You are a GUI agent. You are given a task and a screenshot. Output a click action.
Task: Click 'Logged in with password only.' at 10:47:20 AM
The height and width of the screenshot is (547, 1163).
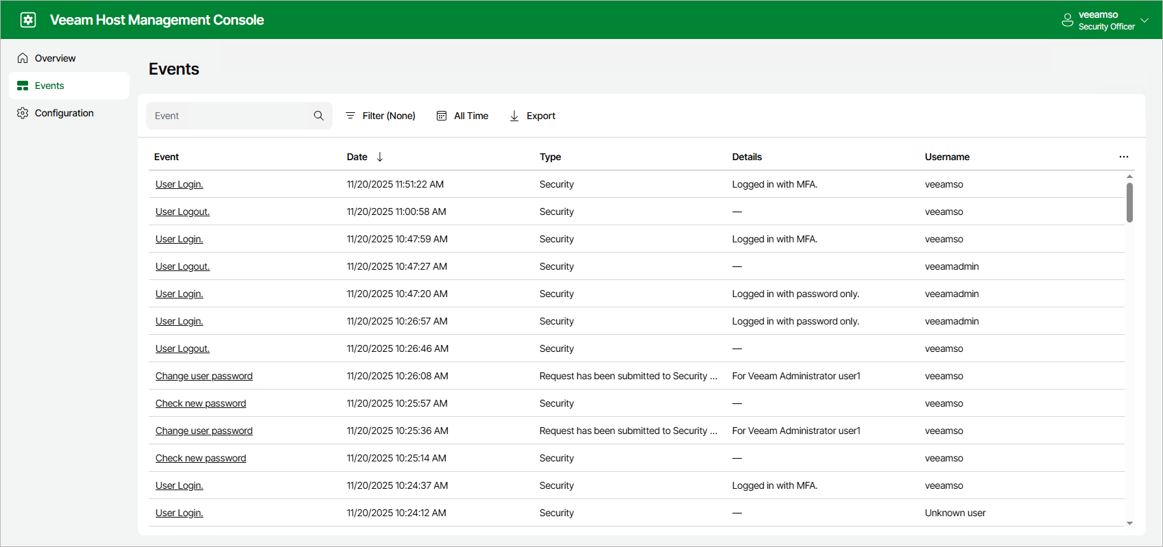795,294
